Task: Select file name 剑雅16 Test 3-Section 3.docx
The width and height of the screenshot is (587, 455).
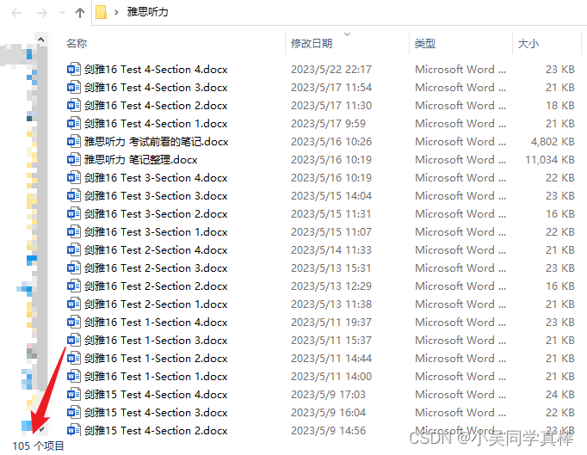Action: [156, 196]
